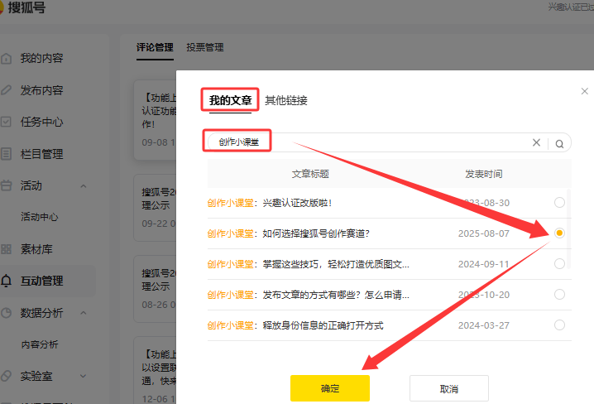
Task: Open 素材库 in sidebar
Action: pyautogui.click(x=36, y=249)
